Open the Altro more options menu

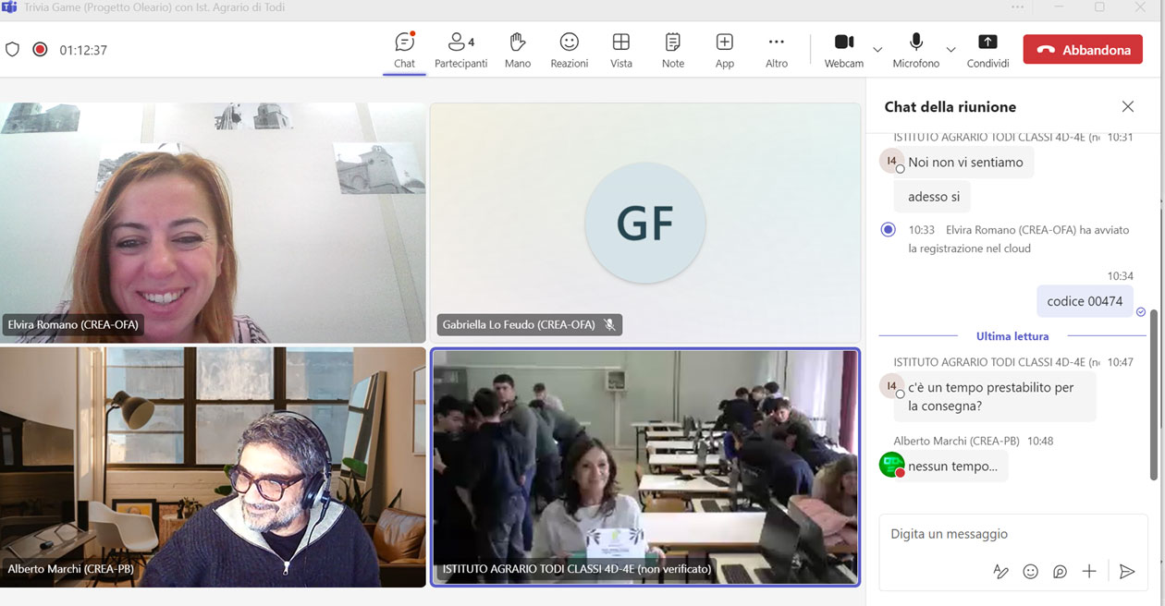pyautogui.click(x=777, y=50)
